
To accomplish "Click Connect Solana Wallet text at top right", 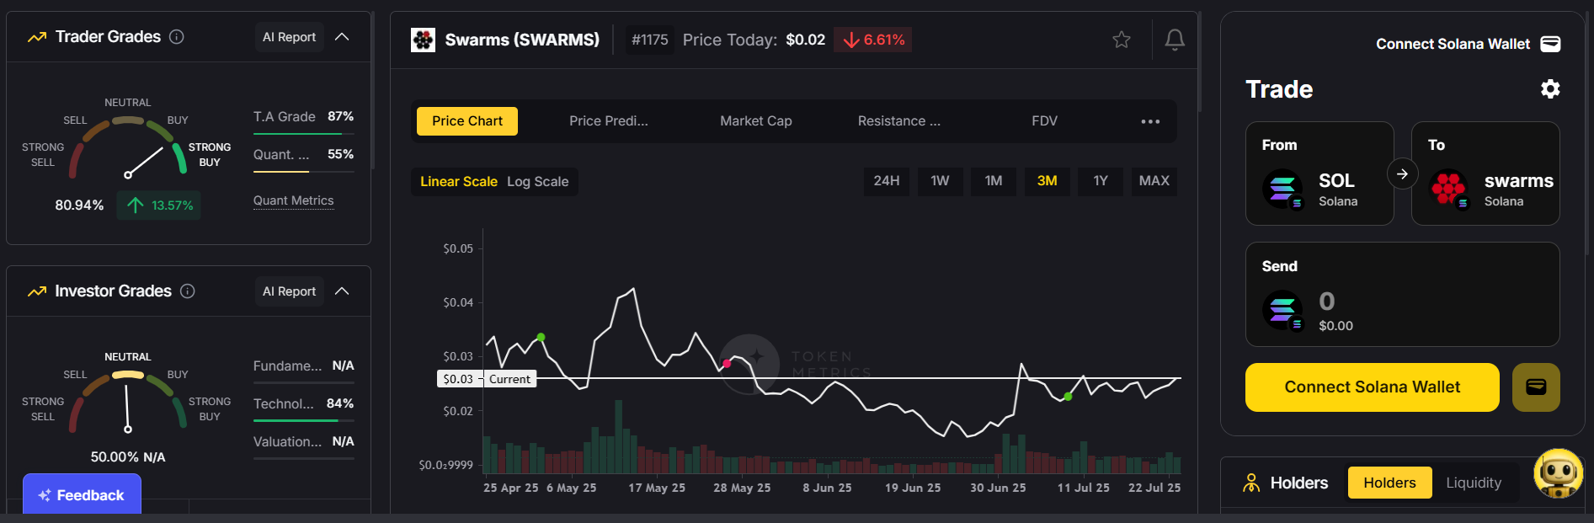I will 1453,44.
